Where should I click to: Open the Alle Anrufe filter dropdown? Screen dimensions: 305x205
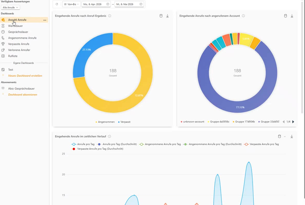[10, 7]
